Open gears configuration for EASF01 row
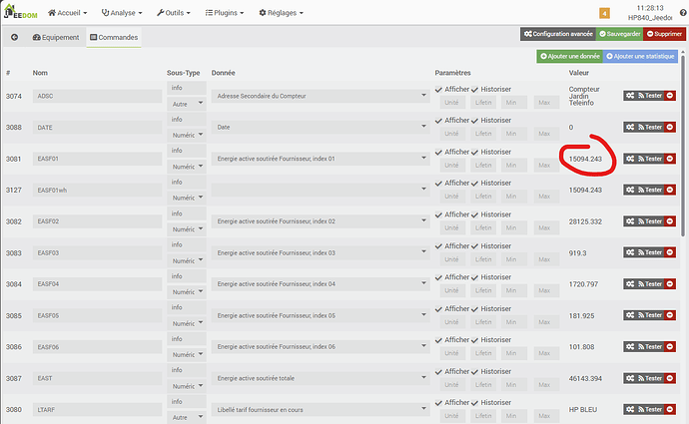This screenshot has width=689, height=424. 631,159
